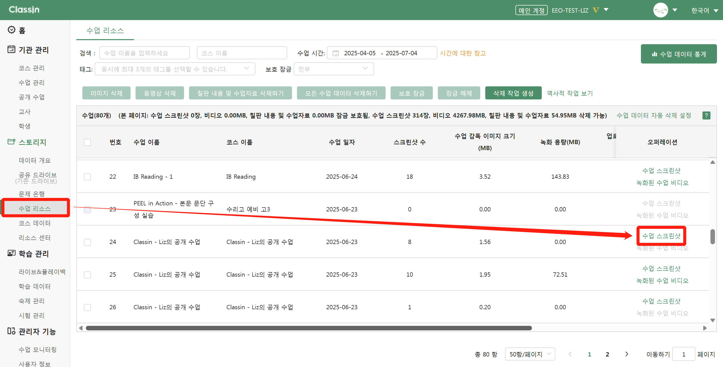Expand the account switcher arrow next to EEO-TEST-LIZ
Image resolution: width=723 pixels, height=367 pixels.
[606, 10]
